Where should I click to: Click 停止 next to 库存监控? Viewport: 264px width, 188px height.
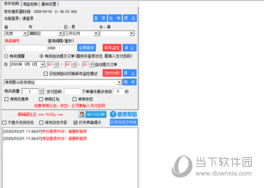[129, 48]
